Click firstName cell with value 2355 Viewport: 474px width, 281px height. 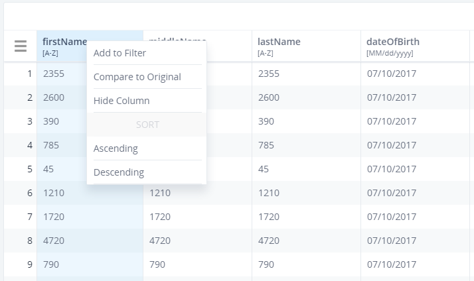[54, 74]
